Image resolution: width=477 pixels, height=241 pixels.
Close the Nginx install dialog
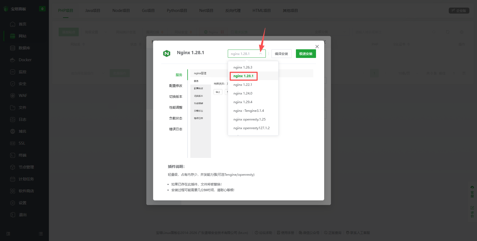pos(317,47)
